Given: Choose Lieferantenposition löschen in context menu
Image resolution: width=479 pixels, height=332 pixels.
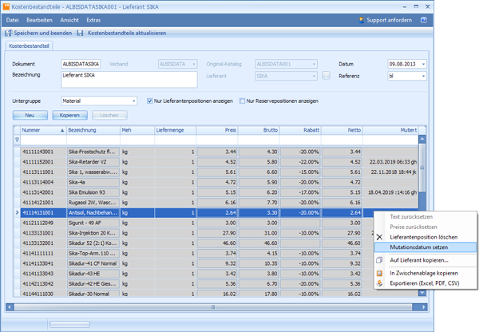Looking at the screenshot, I should click(x=426, y=237).
